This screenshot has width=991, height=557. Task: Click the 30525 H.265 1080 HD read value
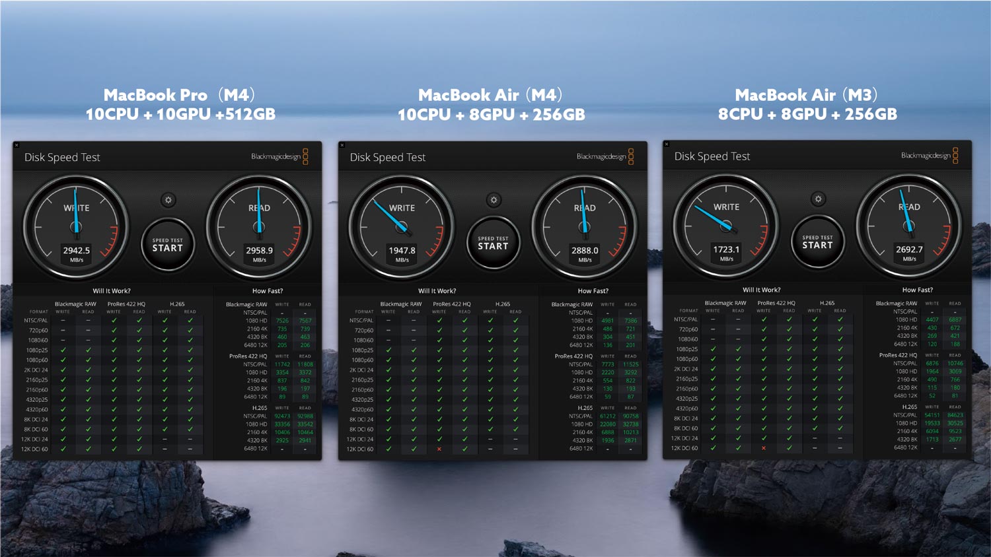point(955,423)
